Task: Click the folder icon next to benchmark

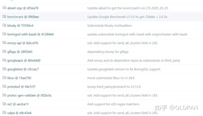Action: 5,17
